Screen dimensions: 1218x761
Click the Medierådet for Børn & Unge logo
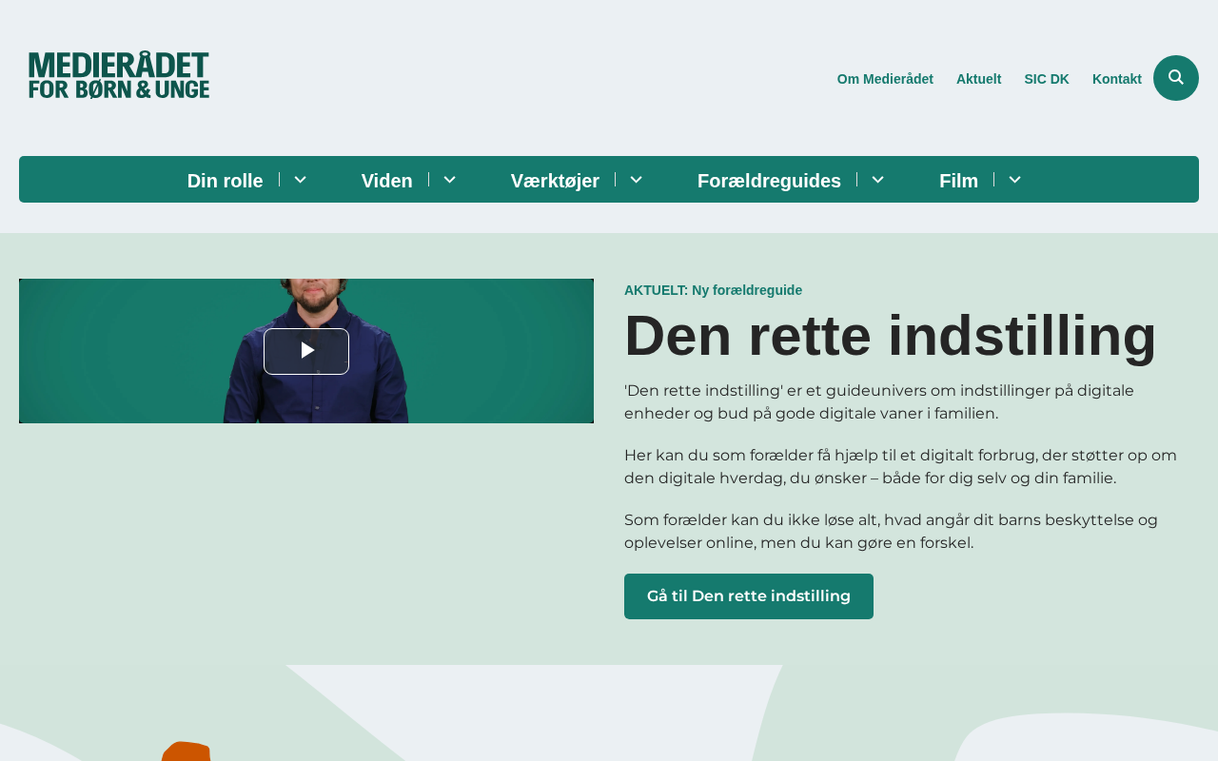tap(119, 75)
